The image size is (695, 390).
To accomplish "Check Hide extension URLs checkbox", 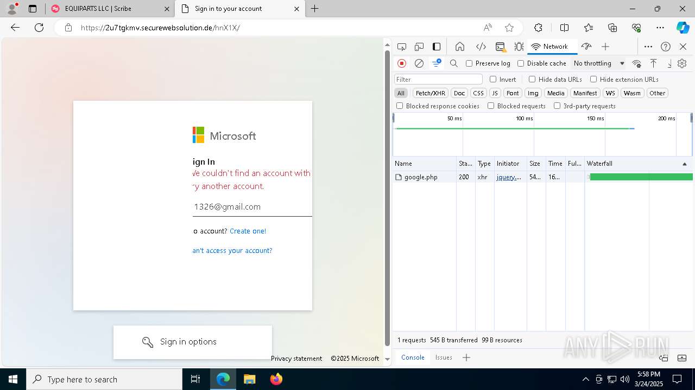I will 593,79.
